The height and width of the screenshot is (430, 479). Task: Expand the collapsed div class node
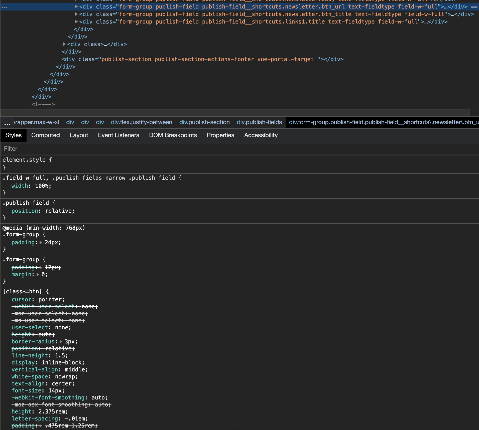(64, 44)
